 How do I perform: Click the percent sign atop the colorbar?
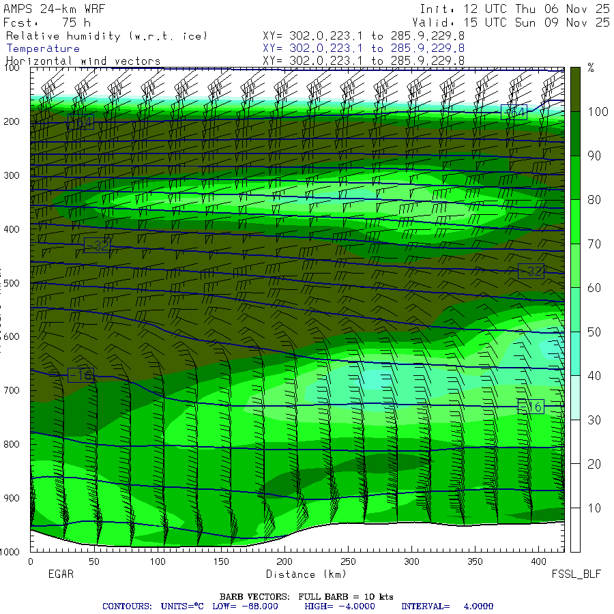(591, 68)
